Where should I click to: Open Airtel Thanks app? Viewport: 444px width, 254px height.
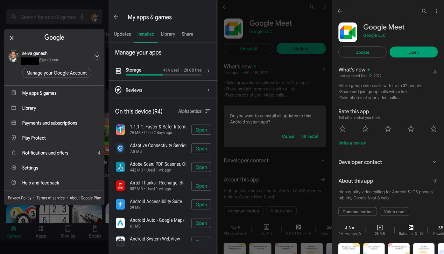(201, 186)
